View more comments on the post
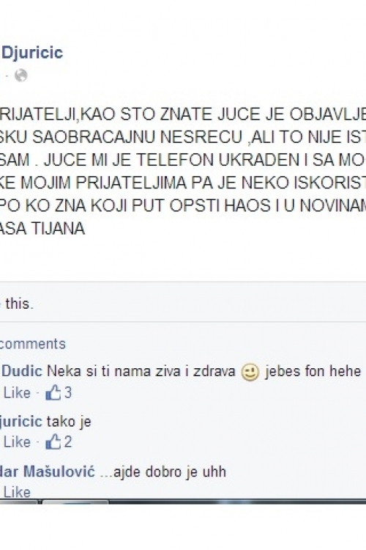Image resolution: width=366 pixels, height=550 pixels. 32,344
